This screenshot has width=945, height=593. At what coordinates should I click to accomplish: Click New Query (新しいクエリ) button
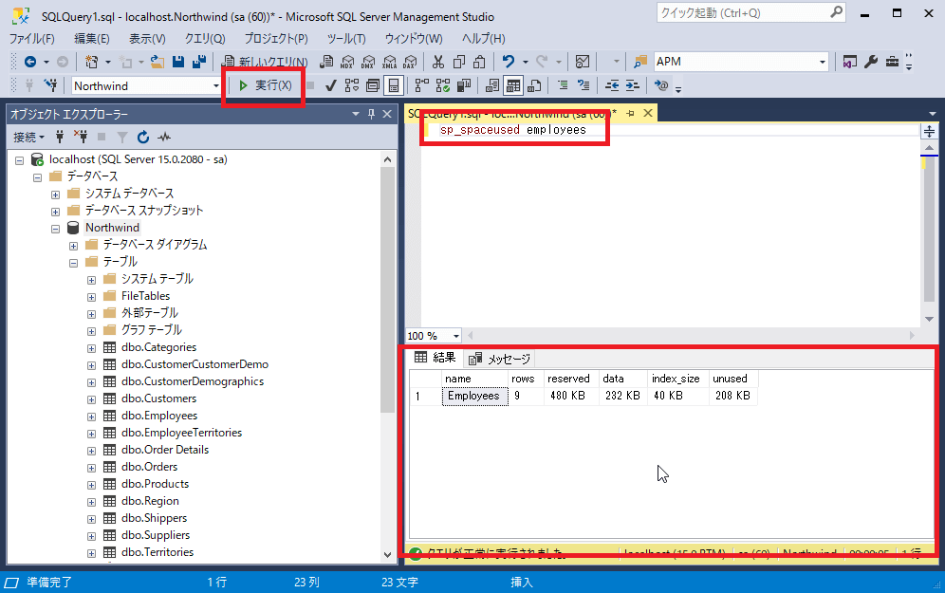click(x=265, y=62)
